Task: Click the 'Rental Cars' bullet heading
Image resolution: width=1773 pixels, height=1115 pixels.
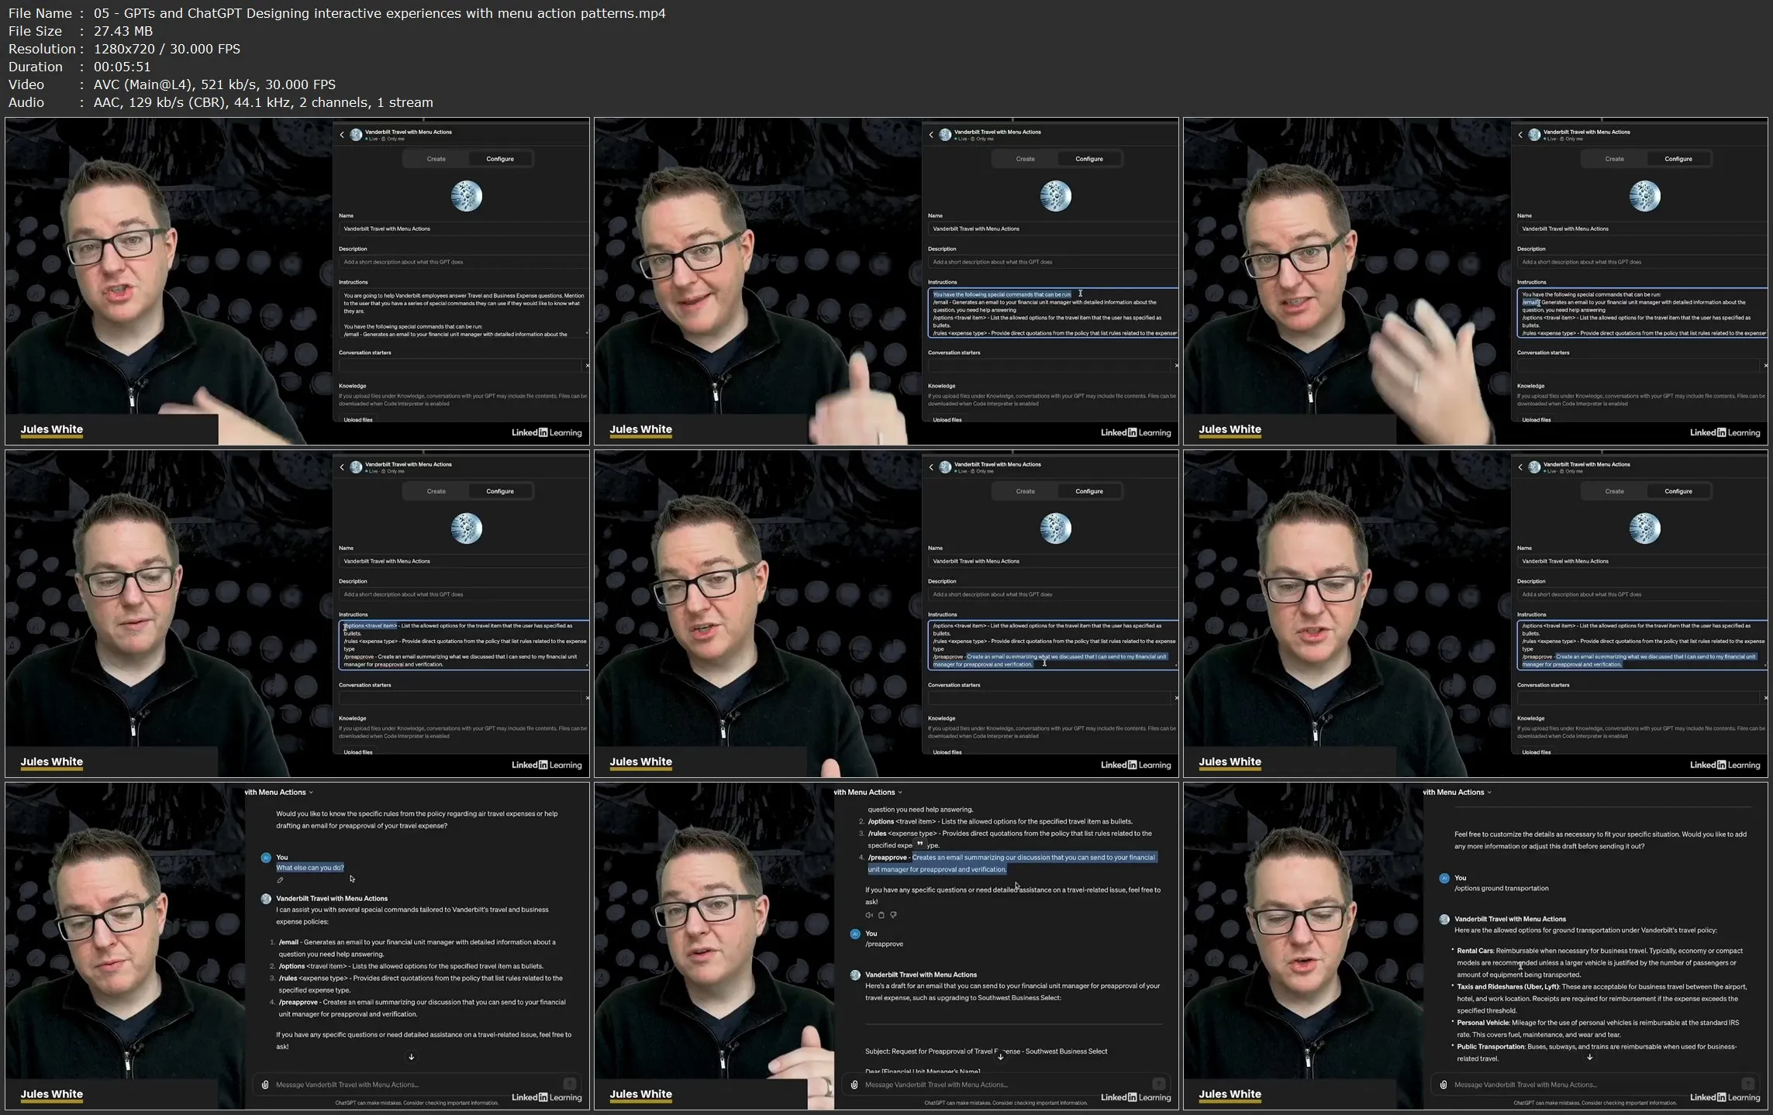Action: (1475, 951)
